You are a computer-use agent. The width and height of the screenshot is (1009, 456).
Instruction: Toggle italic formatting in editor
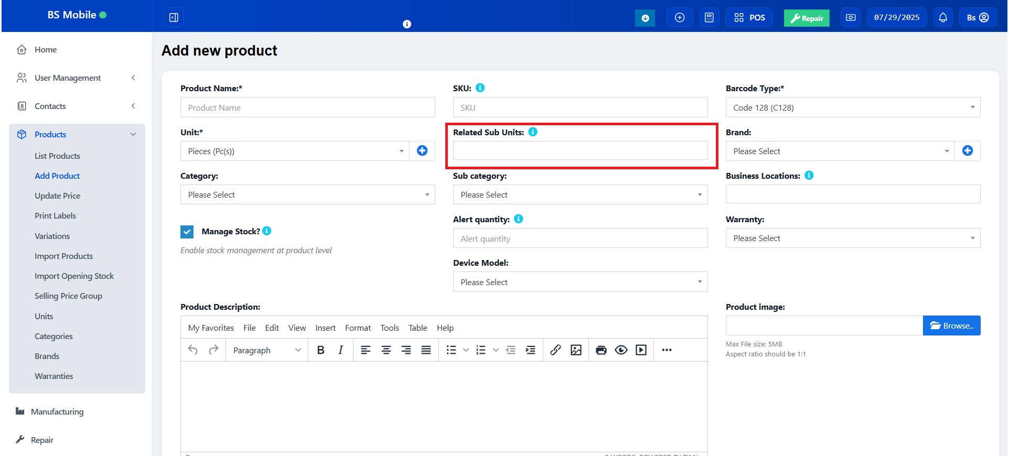(x=340, y=350)
